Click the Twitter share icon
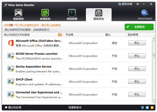Screen dimensions: 157x112 tap(147, 108)
